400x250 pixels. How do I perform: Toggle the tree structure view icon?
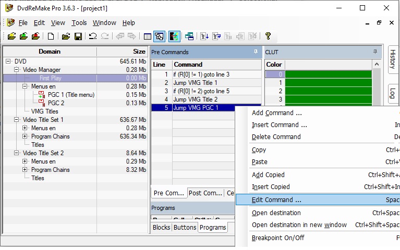(159, 36)
